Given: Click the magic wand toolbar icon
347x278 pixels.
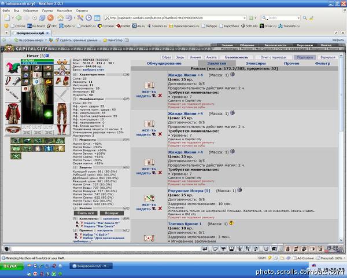Looking at the screenshot, I should click(x=80, y=18).
